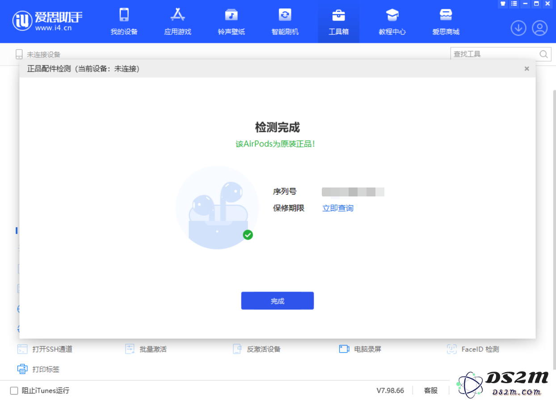Click the skin shirt icon in title bar

pos(503,4)
